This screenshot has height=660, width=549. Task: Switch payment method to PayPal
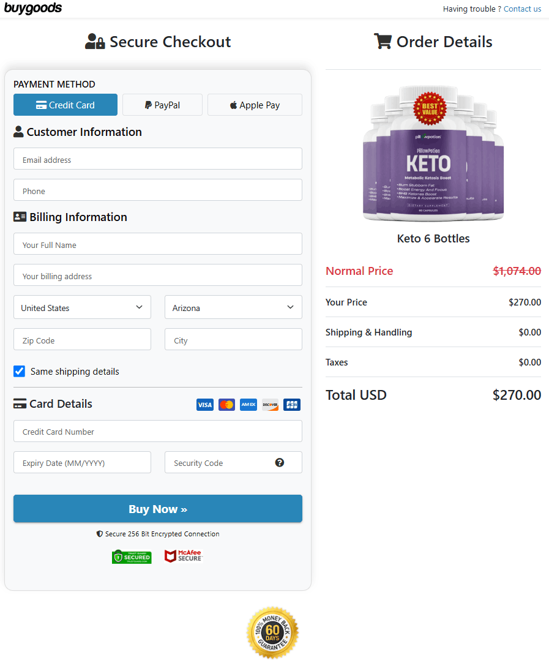point(162,105)
